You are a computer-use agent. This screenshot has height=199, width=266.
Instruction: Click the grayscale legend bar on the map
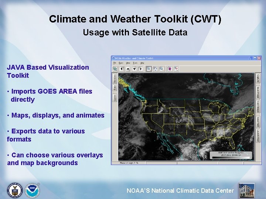(231, 158)
